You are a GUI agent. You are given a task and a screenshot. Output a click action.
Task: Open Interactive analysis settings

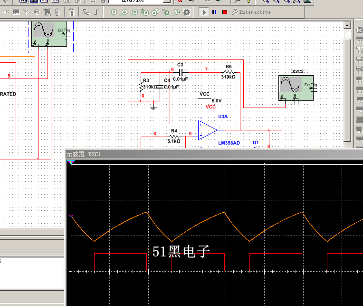[x=251, y=12]
